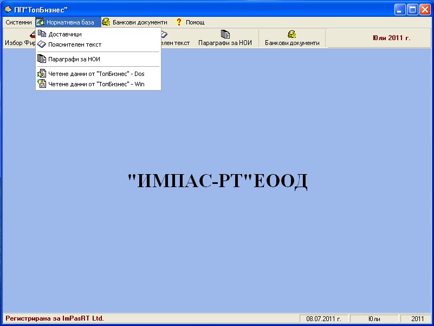Click the Банкови документи menu bar icon
434x326 pixels.
[106, 22]
